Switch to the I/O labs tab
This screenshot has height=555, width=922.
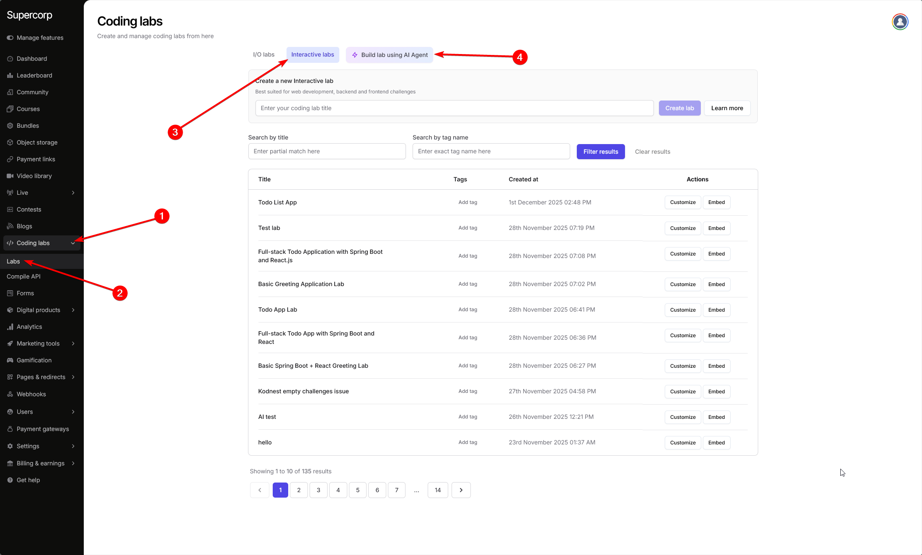[x=263, y=54]
